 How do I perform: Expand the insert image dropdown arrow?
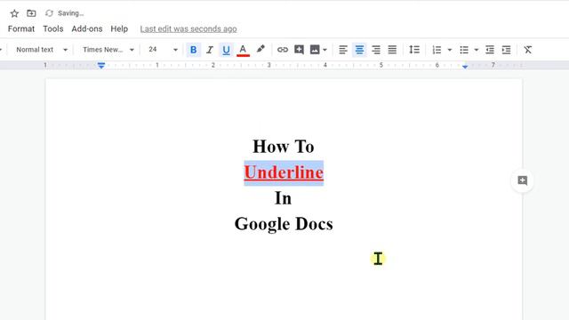pos(325,50)
